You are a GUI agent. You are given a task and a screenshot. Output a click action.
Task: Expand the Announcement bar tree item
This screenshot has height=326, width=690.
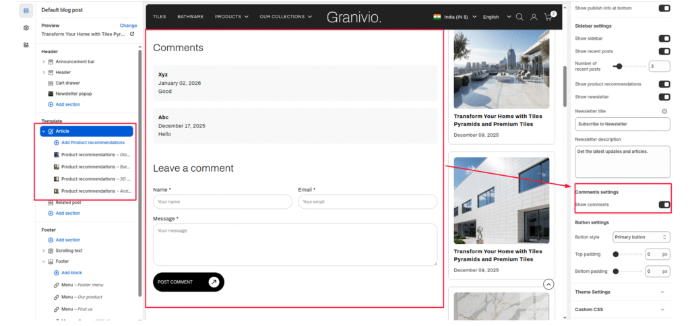[x=44, y=62]
